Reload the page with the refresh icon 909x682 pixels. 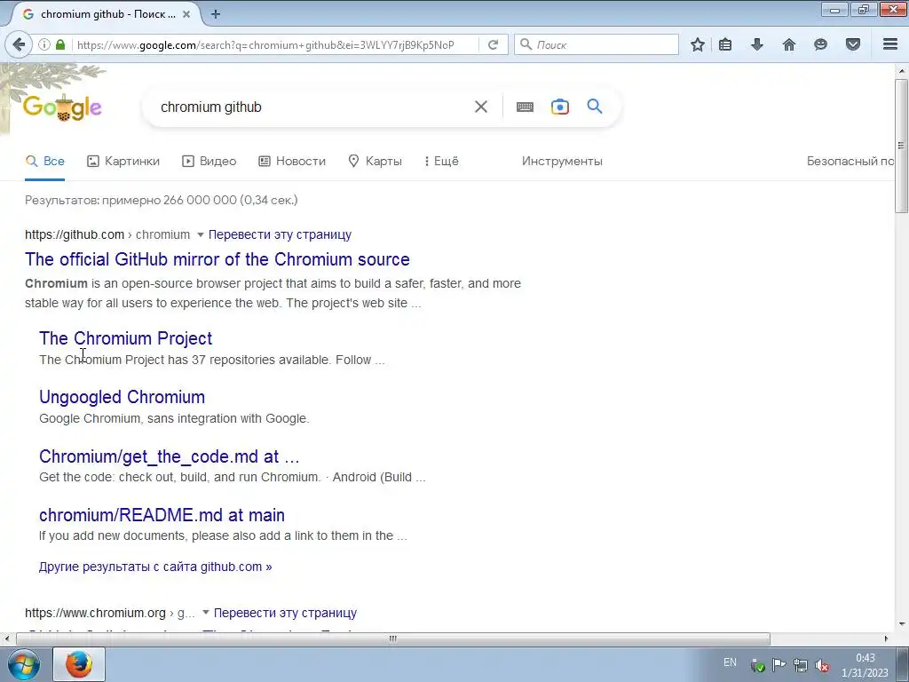tap(494, 44)
